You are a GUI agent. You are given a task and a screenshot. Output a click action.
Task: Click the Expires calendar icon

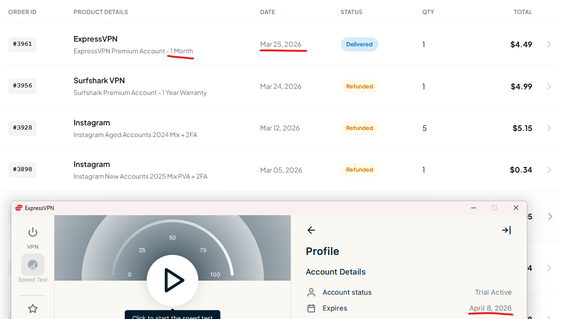coord(311,308)
